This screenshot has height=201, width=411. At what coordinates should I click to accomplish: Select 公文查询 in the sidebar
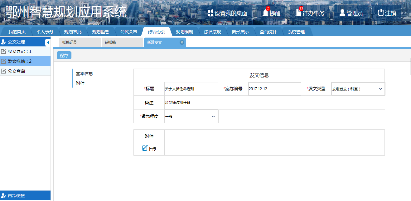tap(16, 71)
